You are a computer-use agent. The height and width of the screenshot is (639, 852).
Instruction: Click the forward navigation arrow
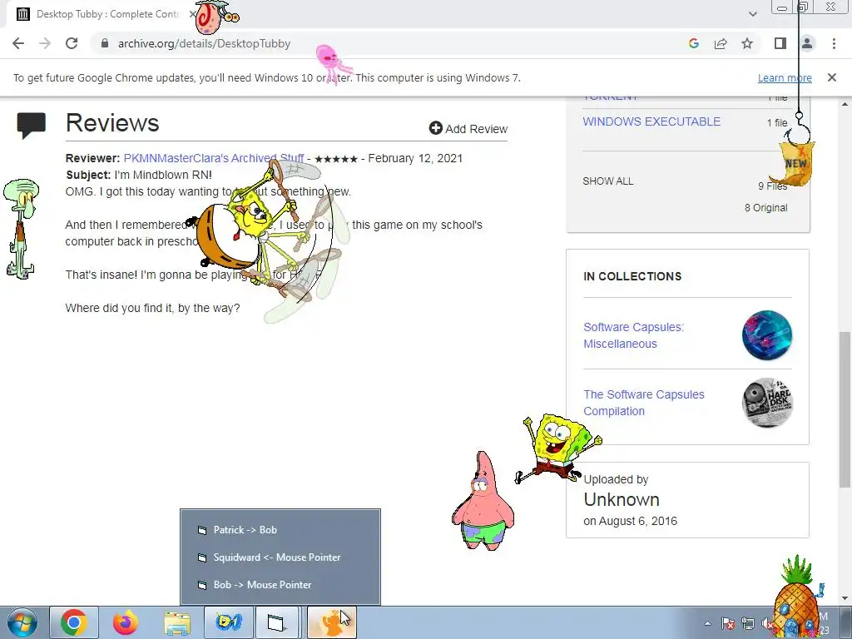click(x=45, y=43)
